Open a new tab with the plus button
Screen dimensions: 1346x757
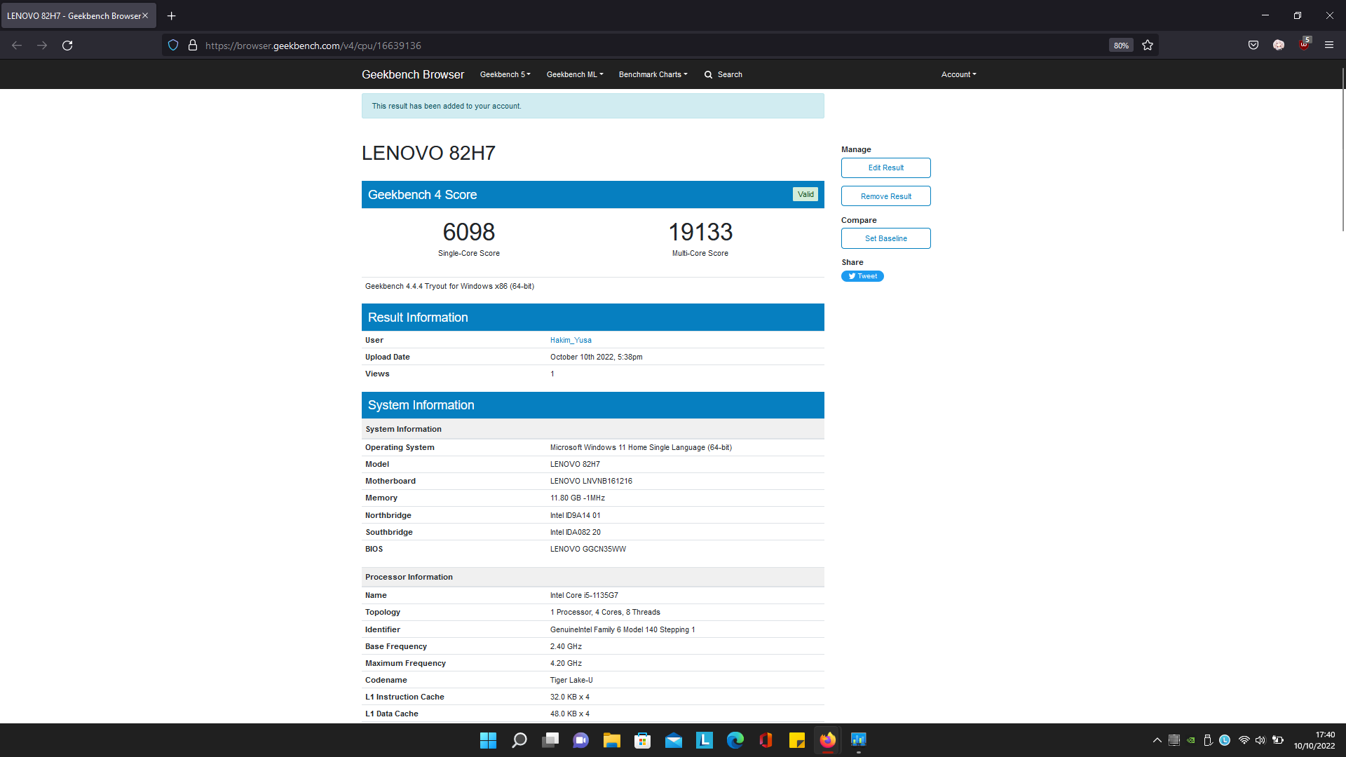(x=171, y=15)
